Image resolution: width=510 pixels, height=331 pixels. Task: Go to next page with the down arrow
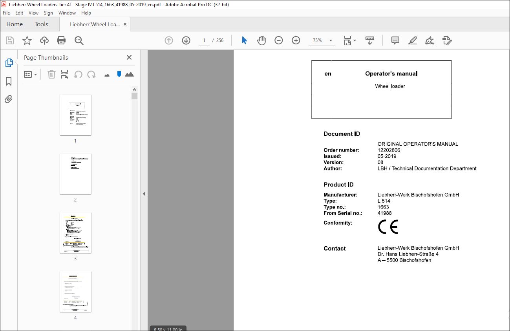point(186,40)
